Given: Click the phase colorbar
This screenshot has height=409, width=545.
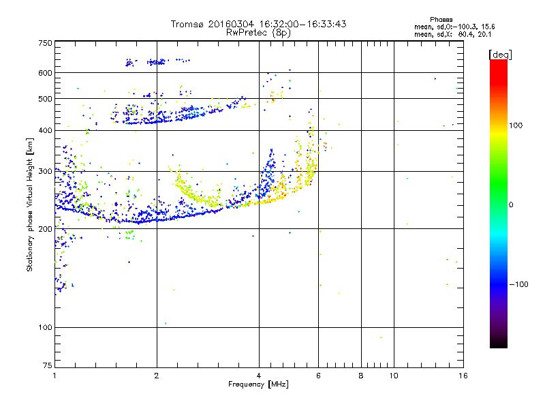Looking at the screenshot, I should coord(499,203).
